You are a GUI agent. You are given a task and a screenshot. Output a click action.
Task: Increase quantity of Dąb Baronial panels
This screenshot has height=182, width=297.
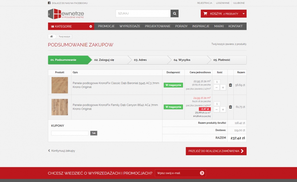tap(223, 88)
